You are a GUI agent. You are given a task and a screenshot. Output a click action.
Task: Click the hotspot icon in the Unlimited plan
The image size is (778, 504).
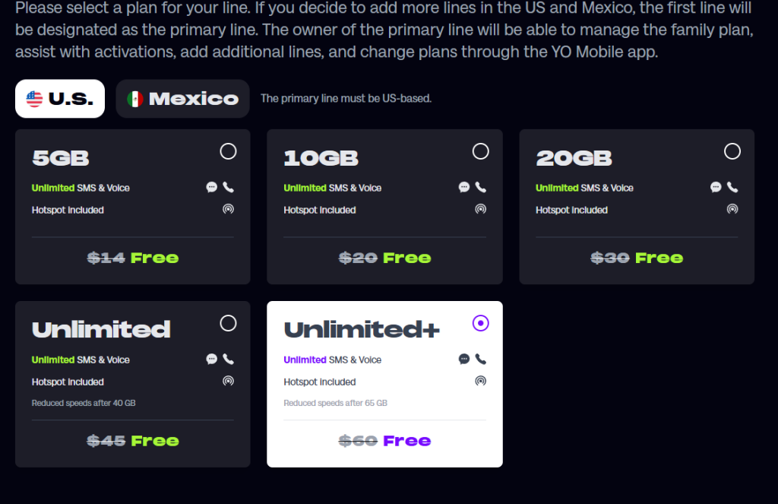pos(228,381)
